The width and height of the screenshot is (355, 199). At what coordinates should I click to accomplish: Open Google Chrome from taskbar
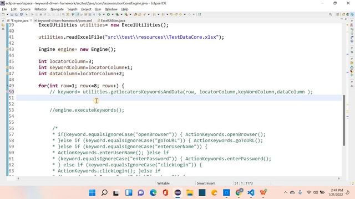(x=239, y=193)
